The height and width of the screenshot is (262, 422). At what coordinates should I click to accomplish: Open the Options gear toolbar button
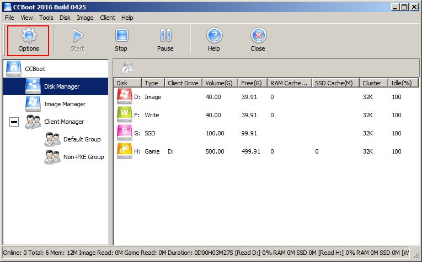click(28, 41)
